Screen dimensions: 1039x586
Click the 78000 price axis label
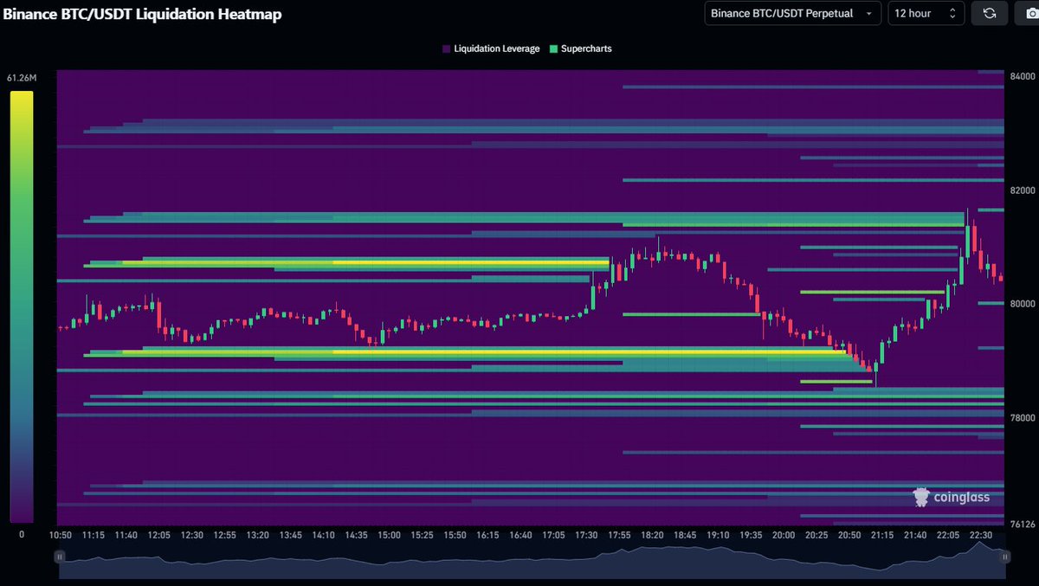(x=1021, y=417)
